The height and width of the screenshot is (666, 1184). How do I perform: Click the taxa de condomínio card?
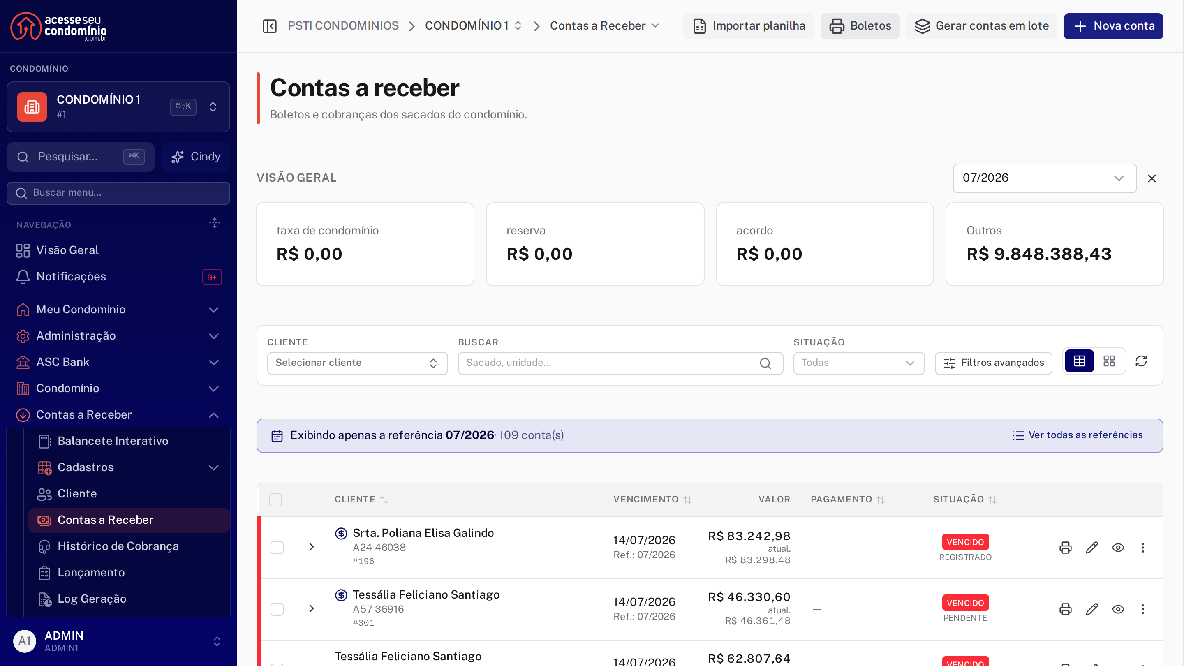(x=365, y=244)
